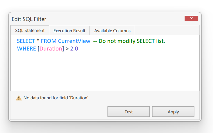Close the Edit SQL Filter dialog
The image size is (213, 133).
click(x=191, y=19)
